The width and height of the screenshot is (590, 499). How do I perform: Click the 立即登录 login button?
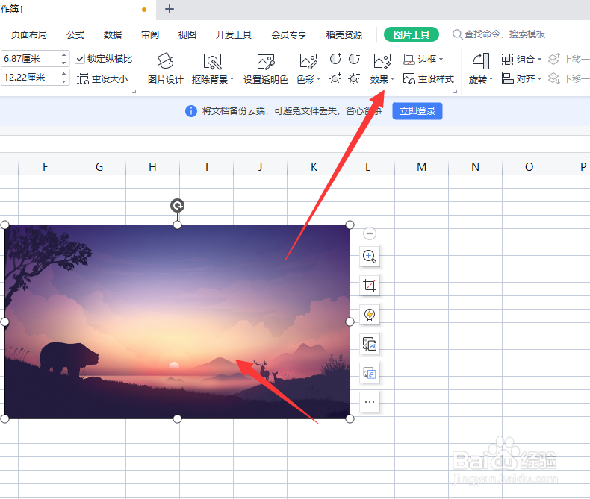coord(417,111)
